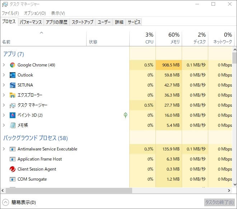Open the オプション(O) menu
Viewport: 237px width, 209px height.
pyautogui.click(x=35, y=13)
